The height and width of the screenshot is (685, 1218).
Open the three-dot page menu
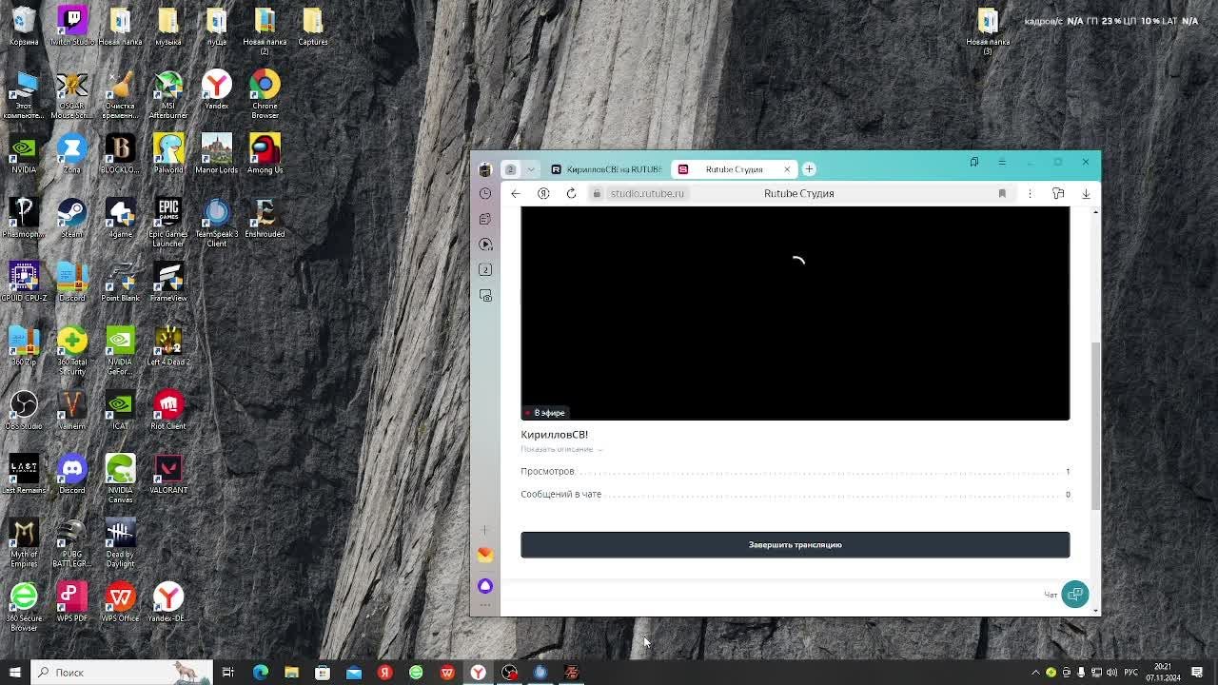tap(1030, 193)
